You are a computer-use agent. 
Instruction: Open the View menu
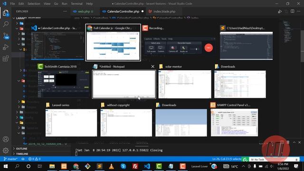coord(47,4)
